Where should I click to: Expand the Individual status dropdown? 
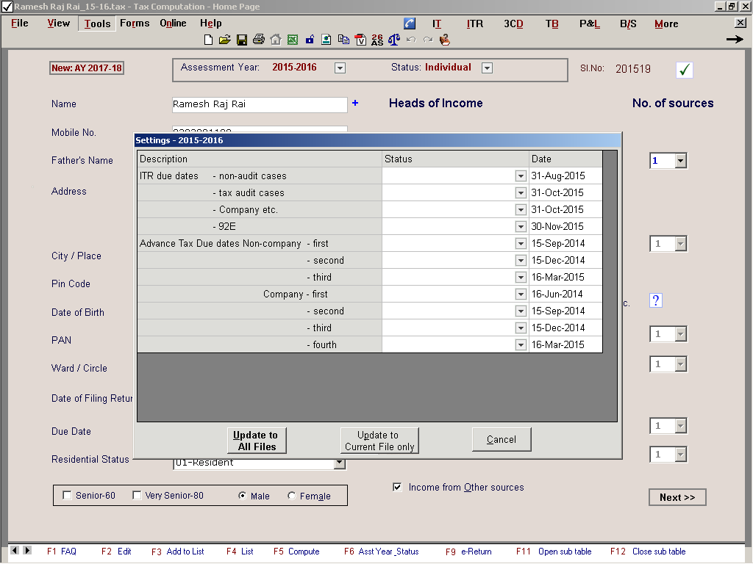487,68
